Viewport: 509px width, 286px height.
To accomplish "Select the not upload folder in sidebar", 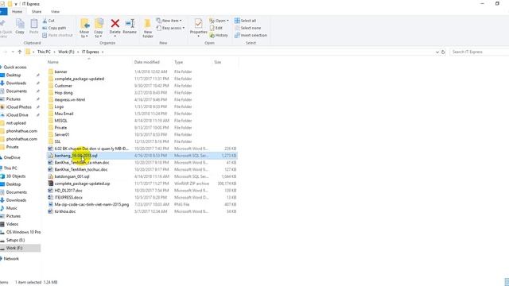I will 16,123.
